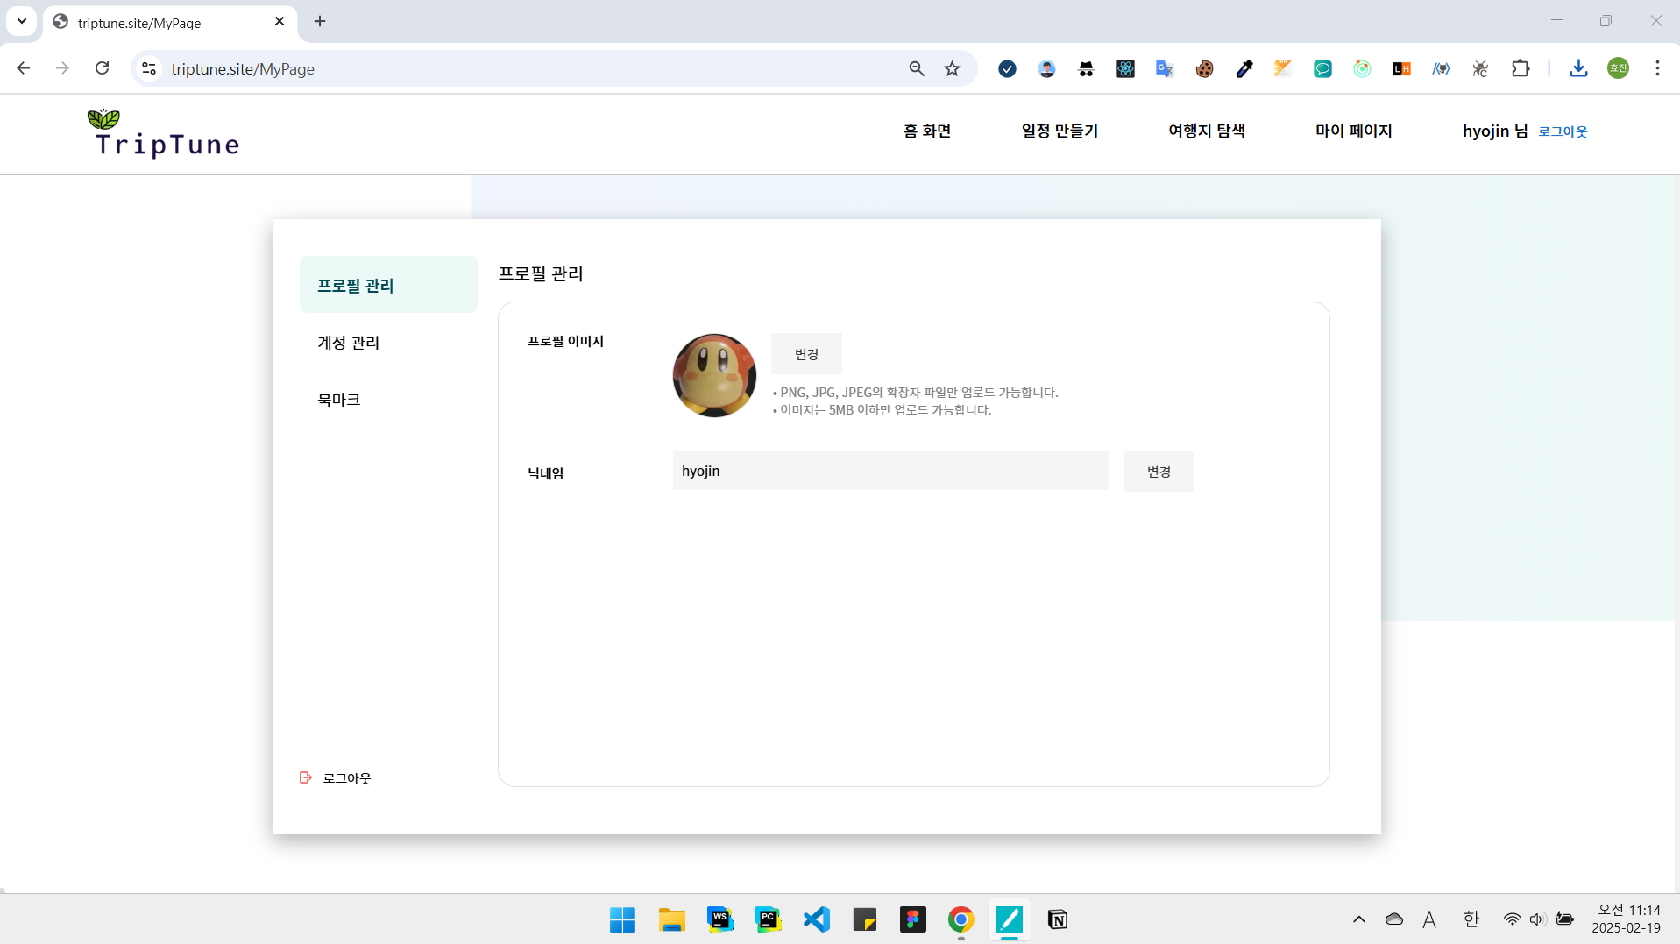Toggle Korean input mode indicator
Image resolution: width=1680 pixels, height=944 pixels.
[x=1471, y=919]
